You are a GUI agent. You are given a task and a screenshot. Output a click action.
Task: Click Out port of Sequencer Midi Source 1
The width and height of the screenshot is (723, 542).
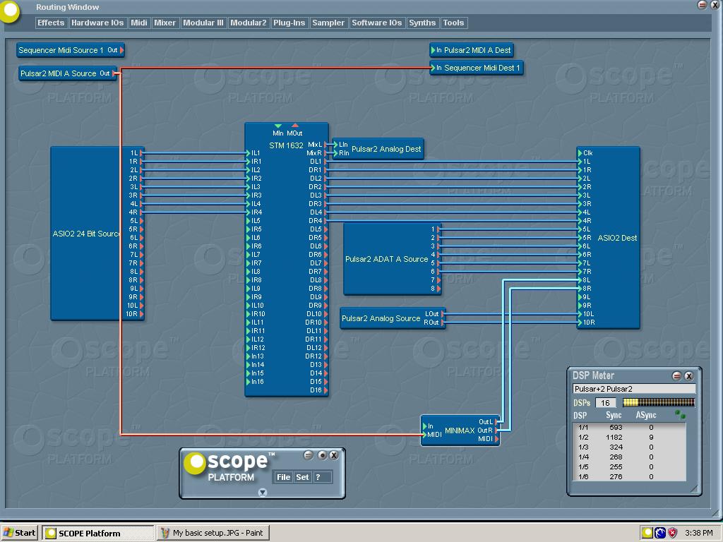coord(121,50)
